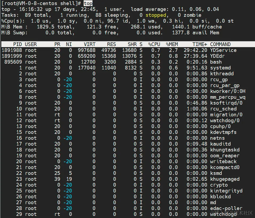Image resolution: width=255 pixels, height=218 pixels.
Task: Click cpuhp/0 process name
Action: (220, 126)
